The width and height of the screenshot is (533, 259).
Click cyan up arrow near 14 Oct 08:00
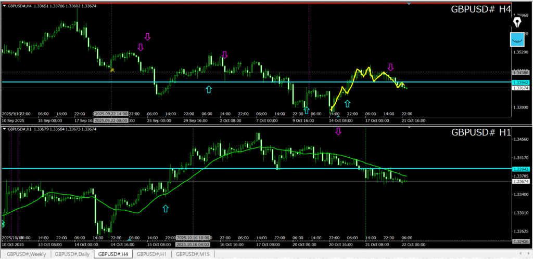pos(347,104)
